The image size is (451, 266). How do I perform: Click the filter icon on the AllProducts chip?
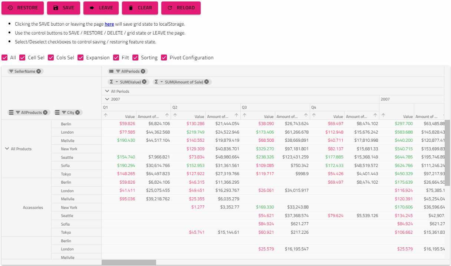coord(17,112)
